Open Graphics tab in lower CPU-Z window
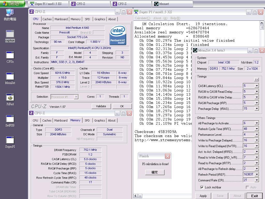Viewport: 265px width, 199px height. click(100, 120)
